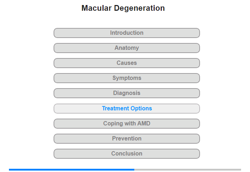
Task: Open the highlighted Treatment Options link
Action: (127, 109)
